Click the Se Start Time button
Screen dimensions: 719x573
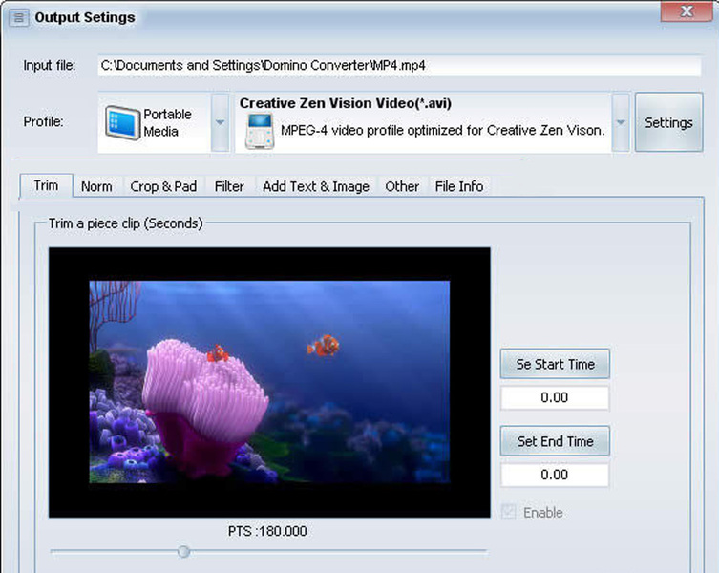pos(555,364)
